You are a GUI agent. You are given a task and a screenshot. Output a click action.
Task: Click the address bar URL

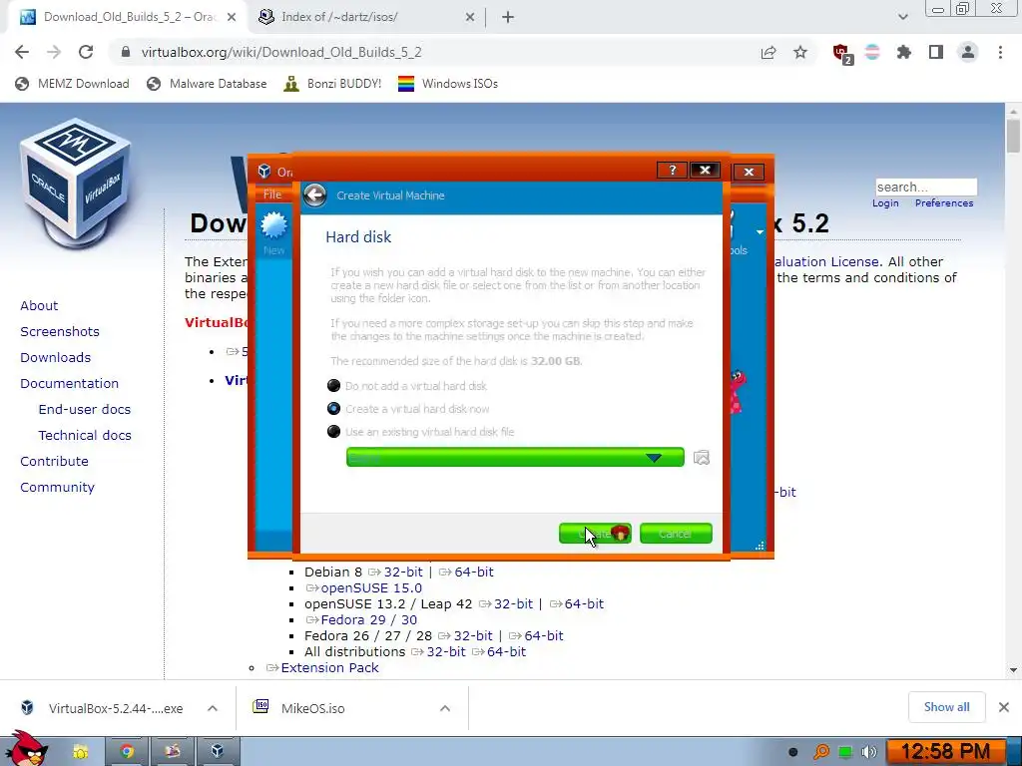click(x=280, y=52)
